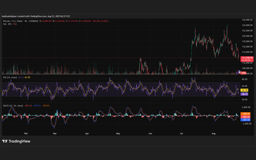Click the 120,000.00 price axis label
Viewport: 256px width, 160px height.
click(247, 36)
